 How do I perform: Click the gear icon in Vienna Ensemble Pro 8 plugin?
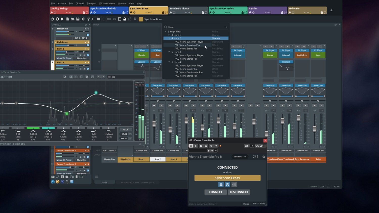[264, 157]
